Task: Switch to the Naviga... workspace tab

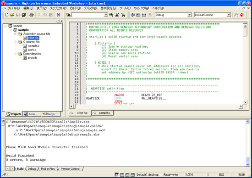Action: 50,114
